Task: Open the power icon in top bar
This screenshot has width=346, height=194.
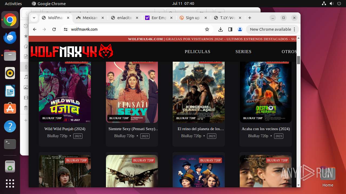Action: point(339,4)
